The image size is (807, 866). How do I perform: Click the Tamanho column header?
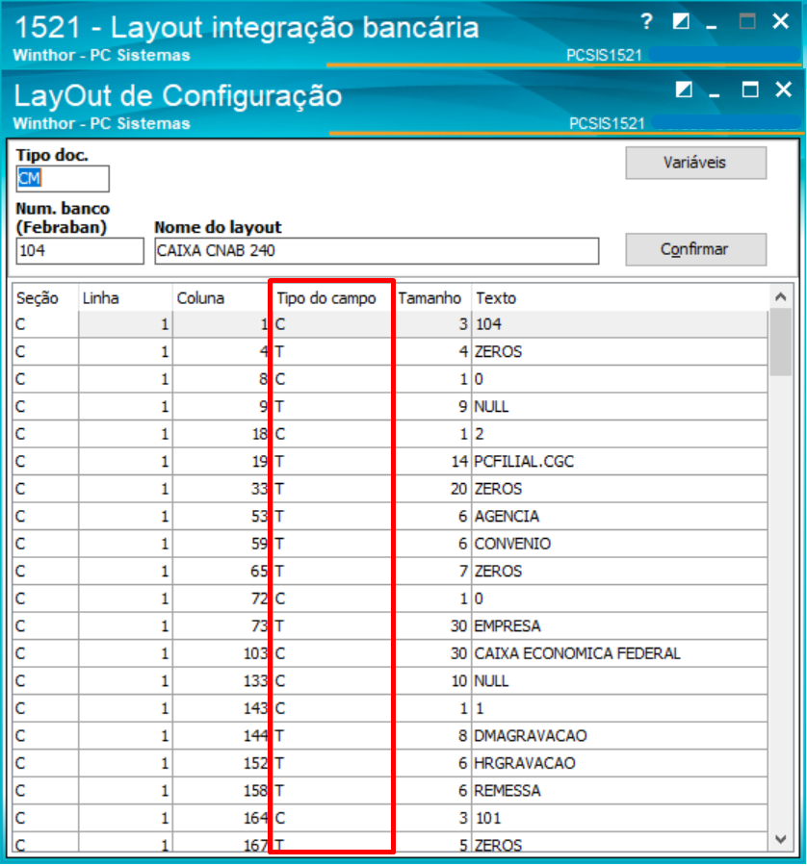[x=432, y=298]
